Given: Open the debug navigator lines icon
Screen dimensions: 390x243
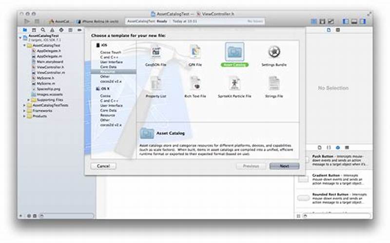Looking at the screenshot, I should coord(70,30).
